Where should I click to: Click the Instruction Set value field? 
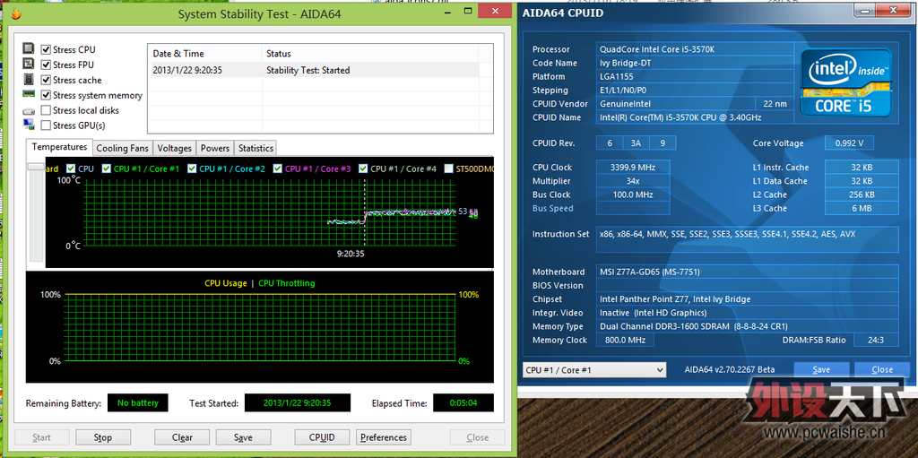tap(748, 240)
